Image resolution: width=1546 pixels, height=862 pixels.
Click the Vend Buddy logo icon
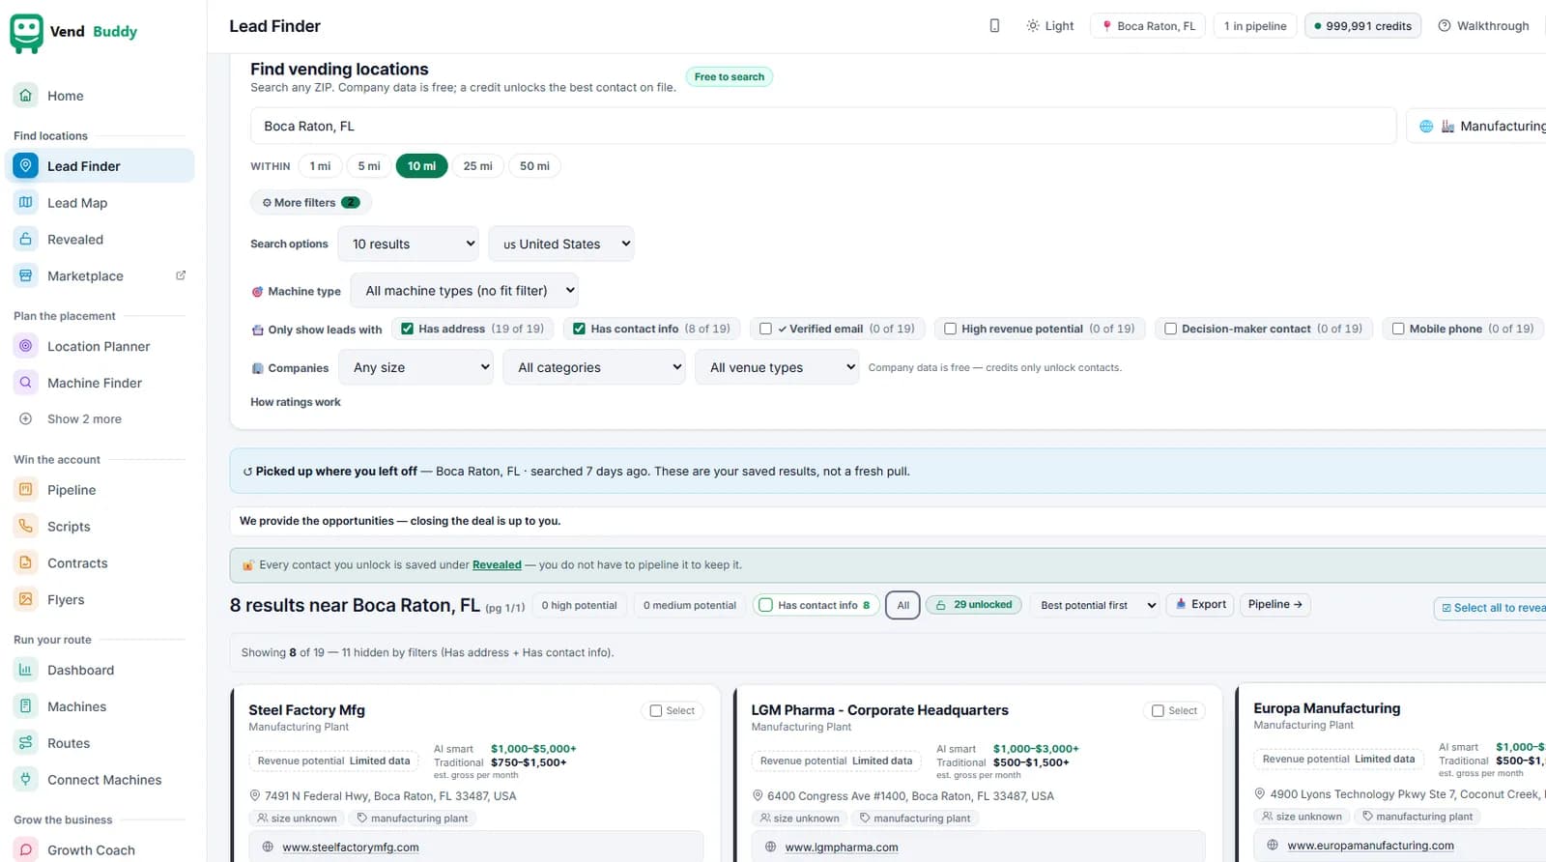(x=26, y=33)
